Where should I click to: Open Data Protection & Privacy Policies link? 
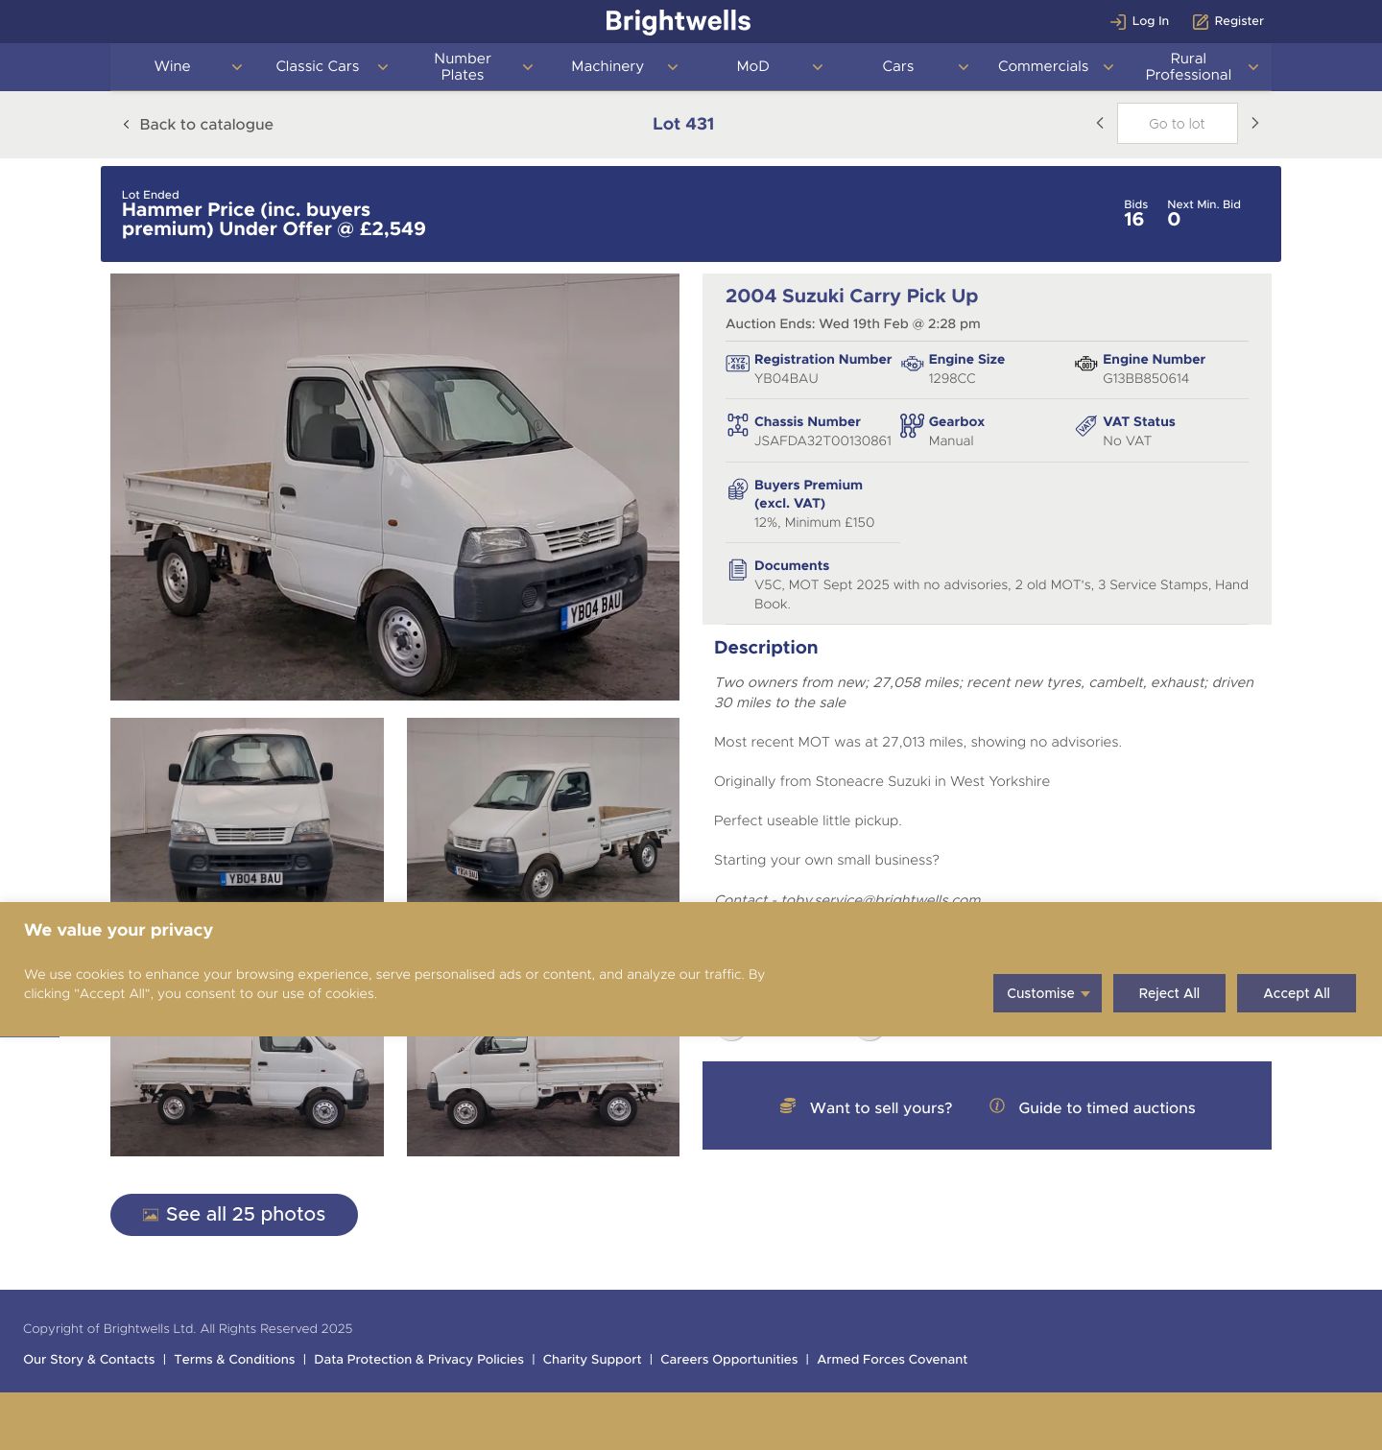tap(418, 1359)
